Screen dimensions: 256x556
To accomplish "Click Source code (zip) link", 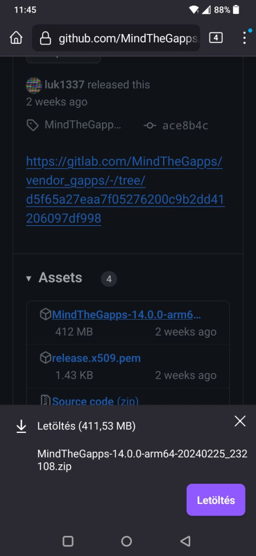I will tap(95, 401).
